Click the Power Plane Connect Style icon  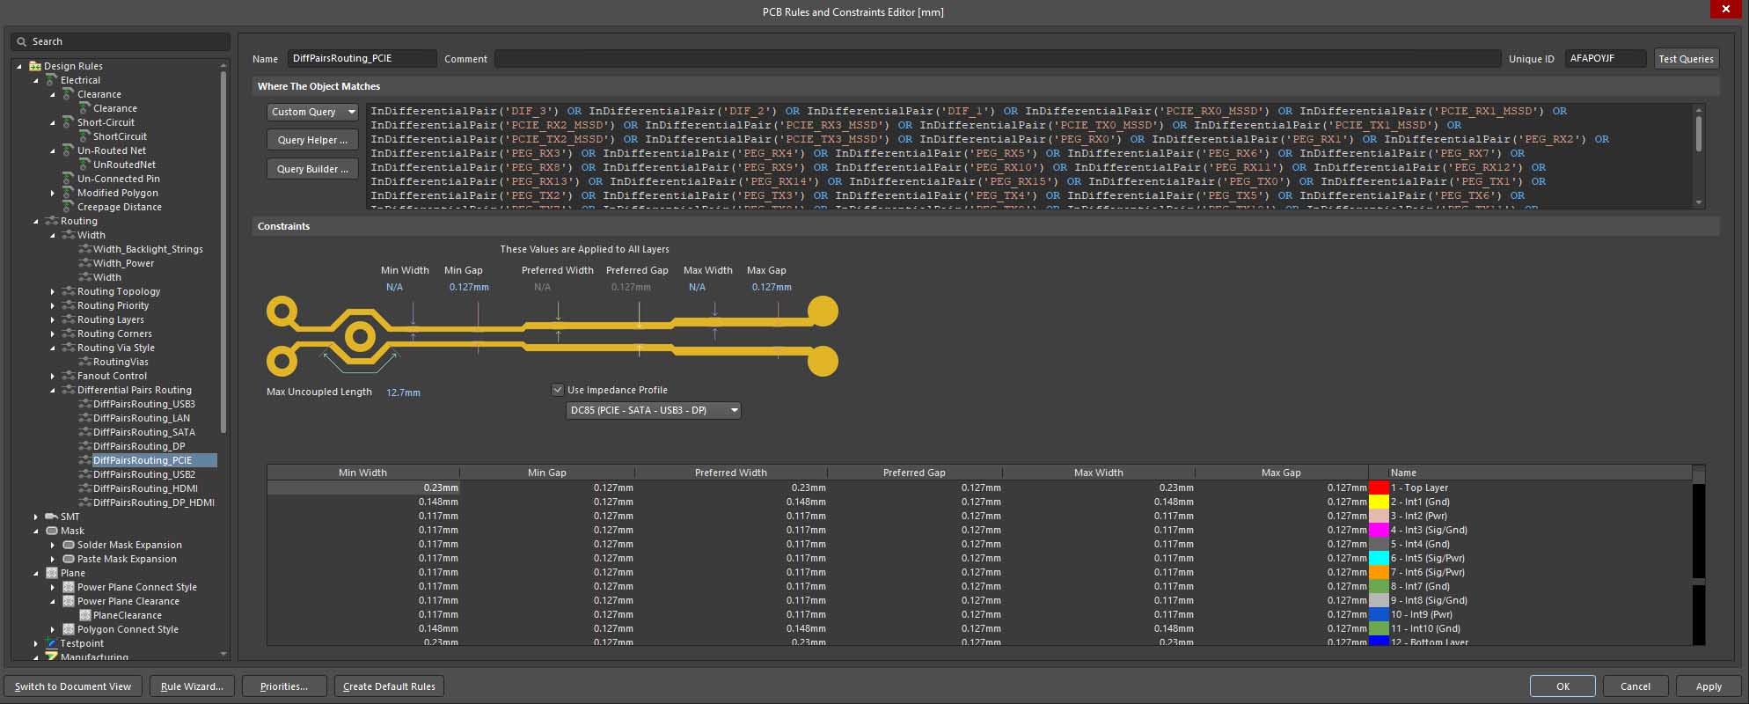(69, 587)
